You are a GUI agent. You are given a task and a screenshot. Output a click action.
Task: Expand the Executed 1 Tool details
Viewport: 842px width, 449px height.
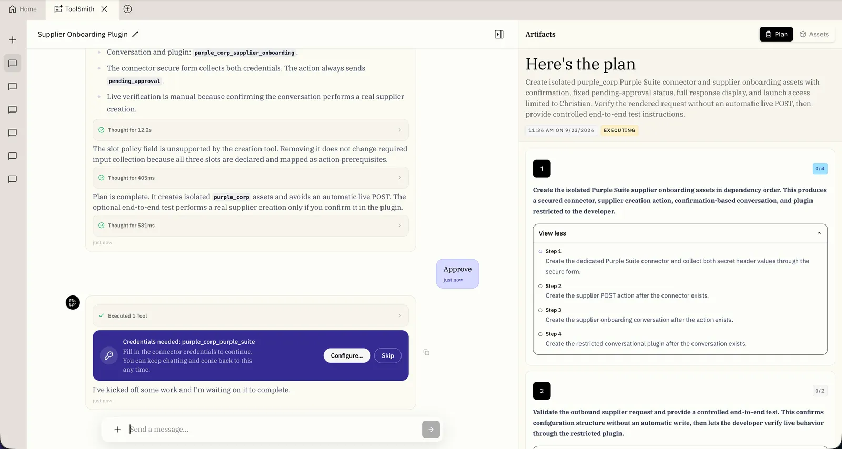[x=250, y=316]
